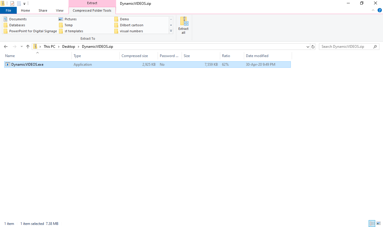Navigate to This PC in address bar
This screenshot has width=383, height=227.
pyautogui.click(x=49, y=47)
